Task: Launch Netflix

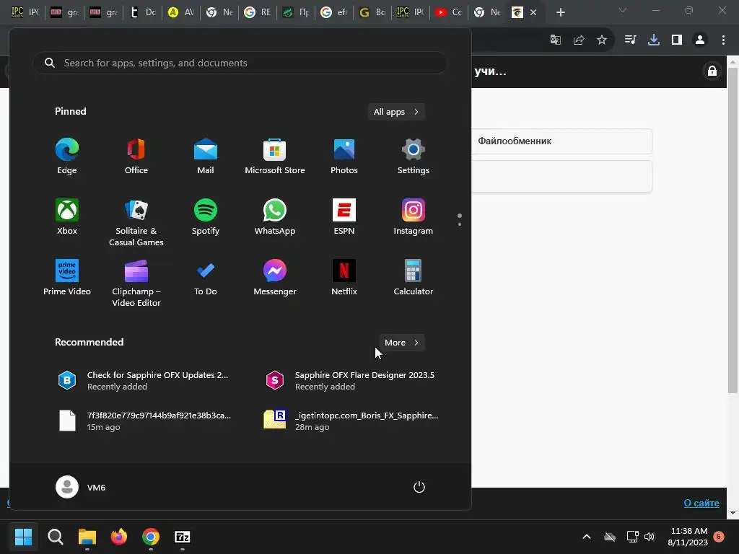Action: click(x=344, y=278)
